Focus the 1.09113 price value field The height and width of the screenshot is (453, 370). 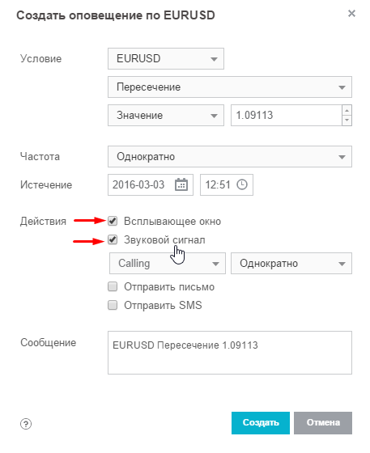(x=287, y=115)
